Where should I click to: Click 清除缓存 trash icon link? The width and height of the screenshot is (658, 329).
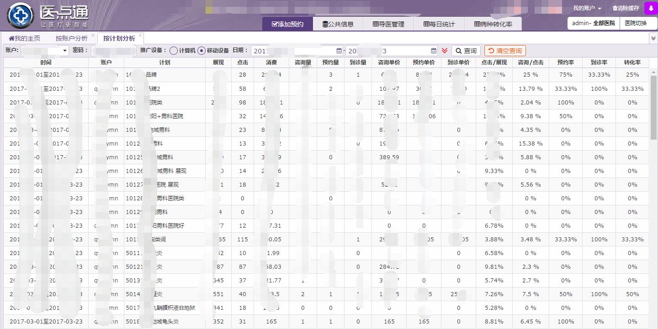click(x=626, y=8)
